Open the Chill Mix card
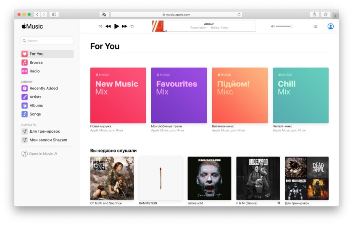353x225 pixels. (301, 95)
